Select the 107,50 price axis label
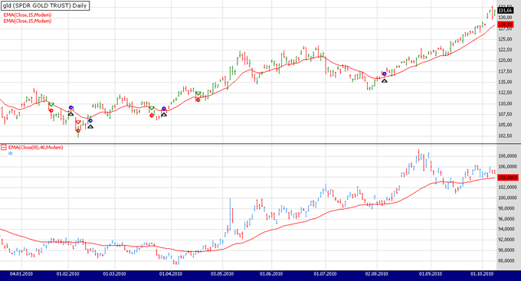 pyautogui.click(x=505, y=114)
